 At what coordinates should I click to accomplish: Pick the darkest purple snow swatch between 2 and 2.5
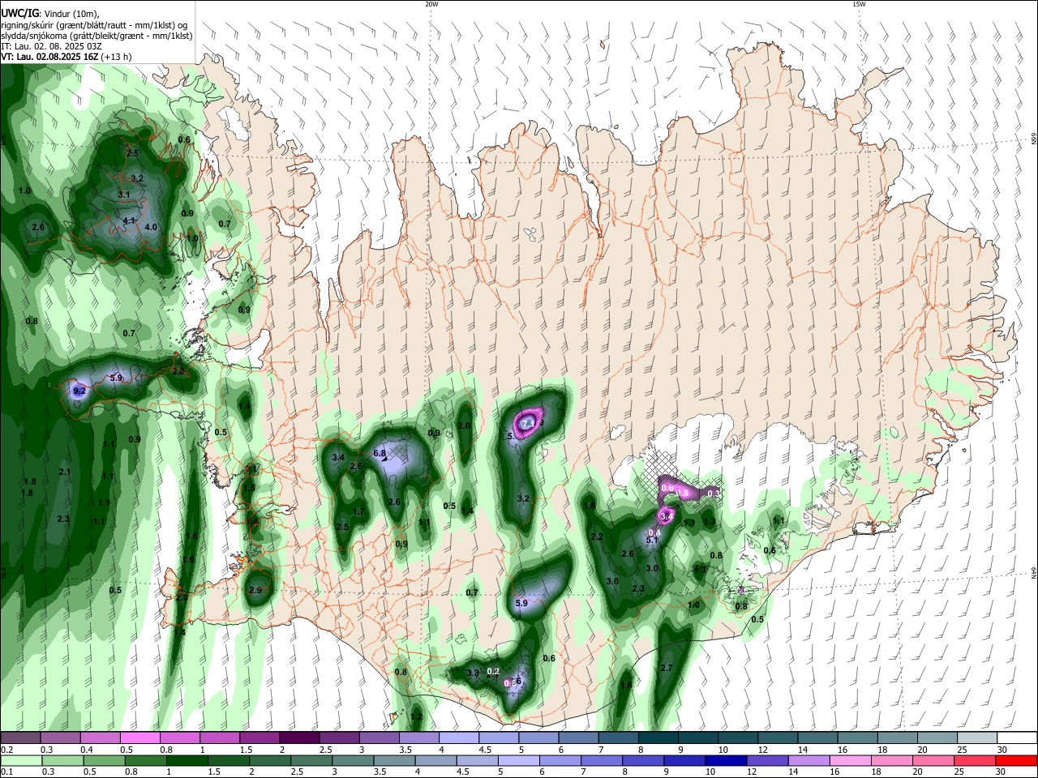coord(299,738)
